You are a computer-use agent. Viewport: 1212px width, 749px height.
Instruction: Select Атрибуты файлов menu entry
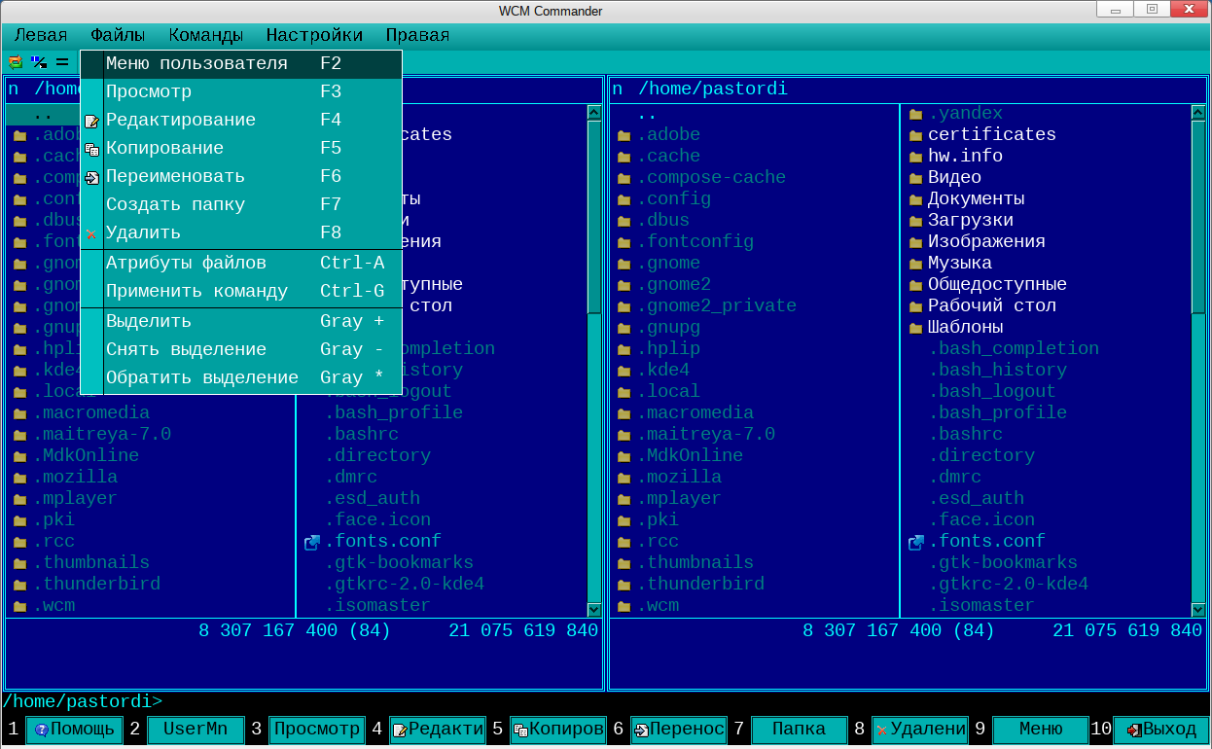coord(185,263)
